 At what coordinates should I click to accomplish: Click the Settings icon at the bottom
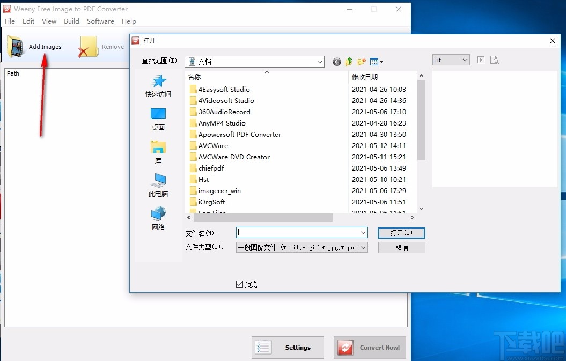[x=263, y=347]
